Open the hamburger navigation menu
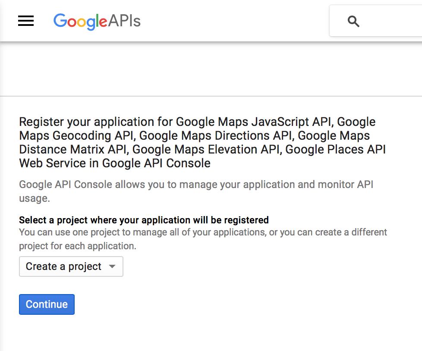The image size is (422, 351). point(26,21)
